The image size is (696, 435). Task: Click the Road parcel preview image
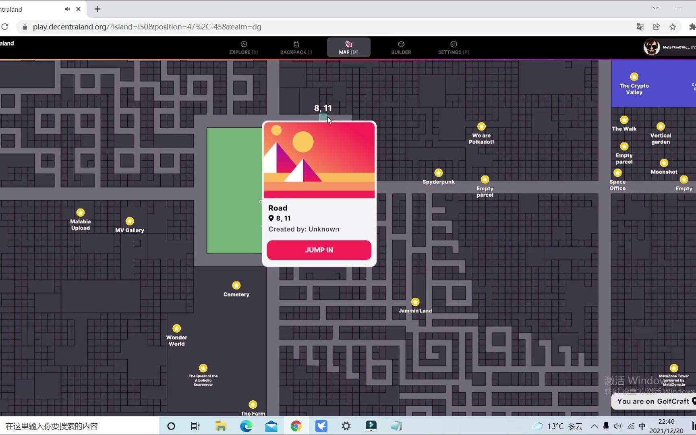(319, 160)
